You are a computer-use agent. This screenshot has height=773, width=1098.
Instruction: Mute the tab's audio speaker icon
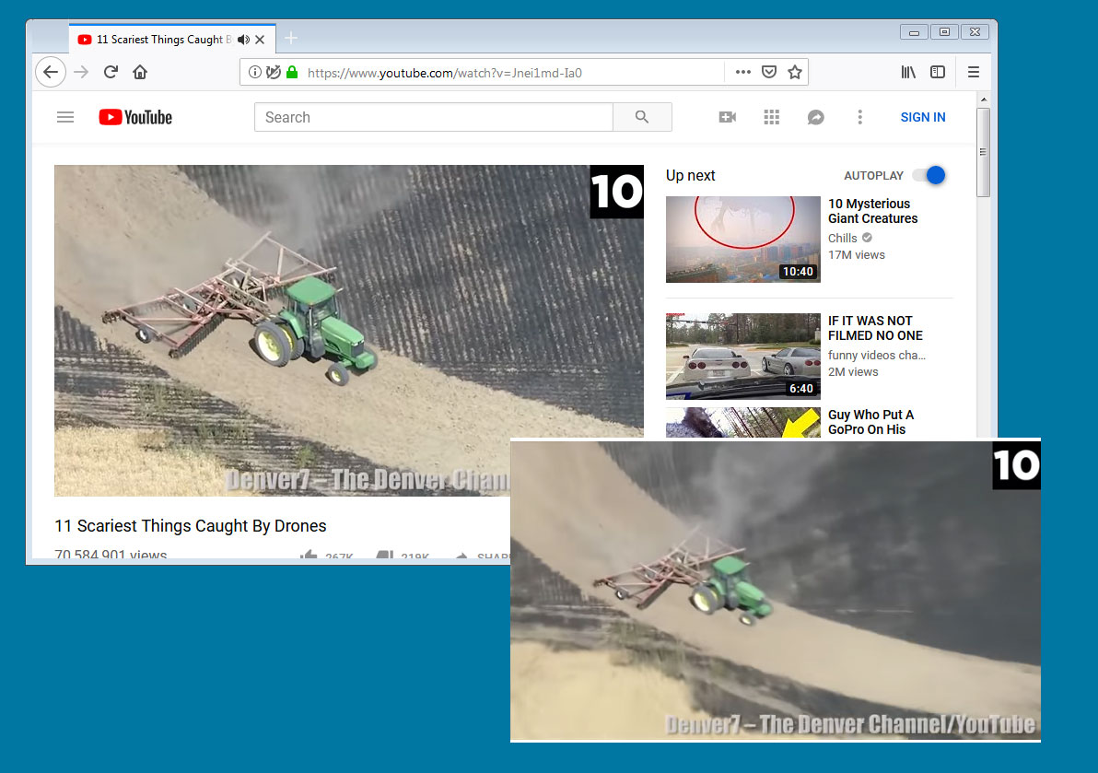tap(244, 40)
